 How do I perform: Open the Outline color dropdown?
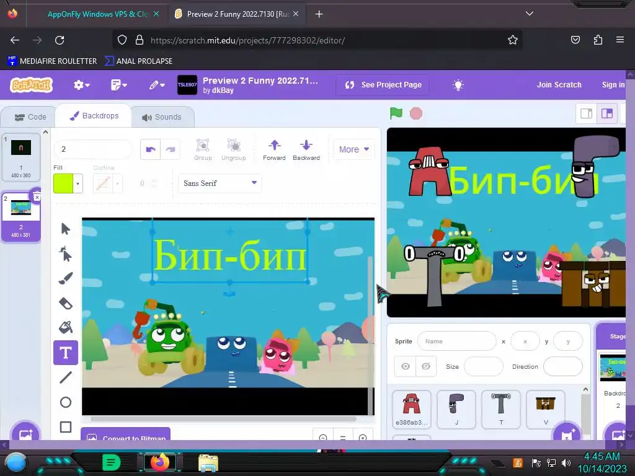coord(117,183)
